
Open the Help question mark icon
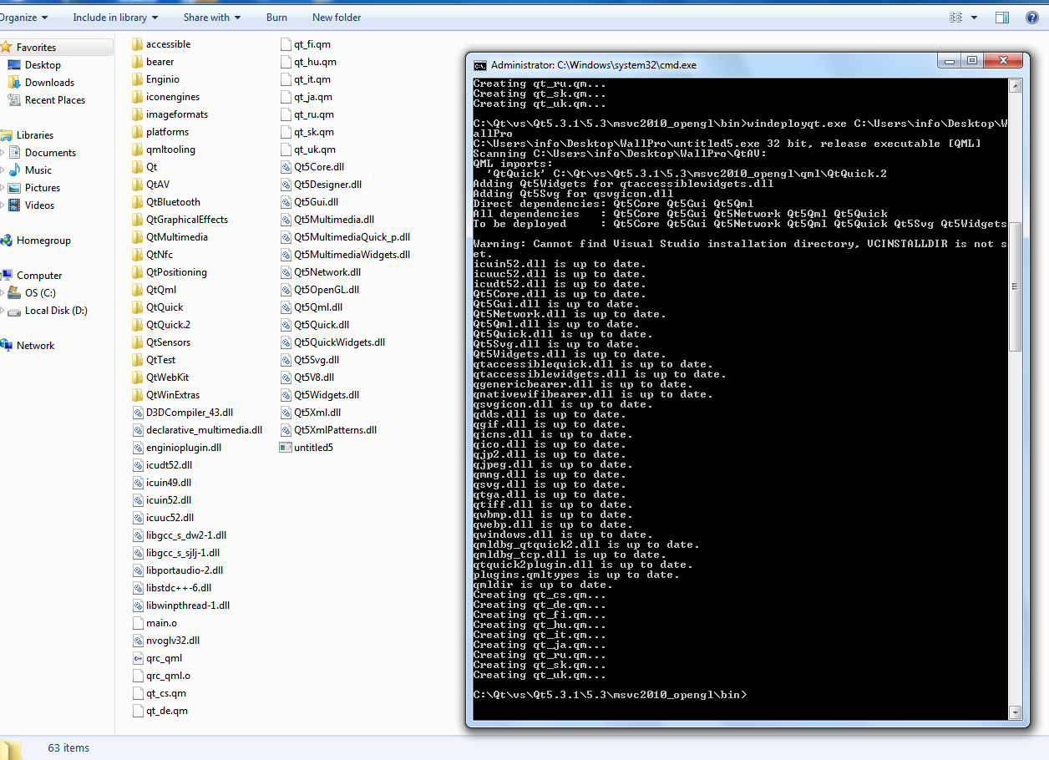pyautogui.click(x=1032, y=17)
